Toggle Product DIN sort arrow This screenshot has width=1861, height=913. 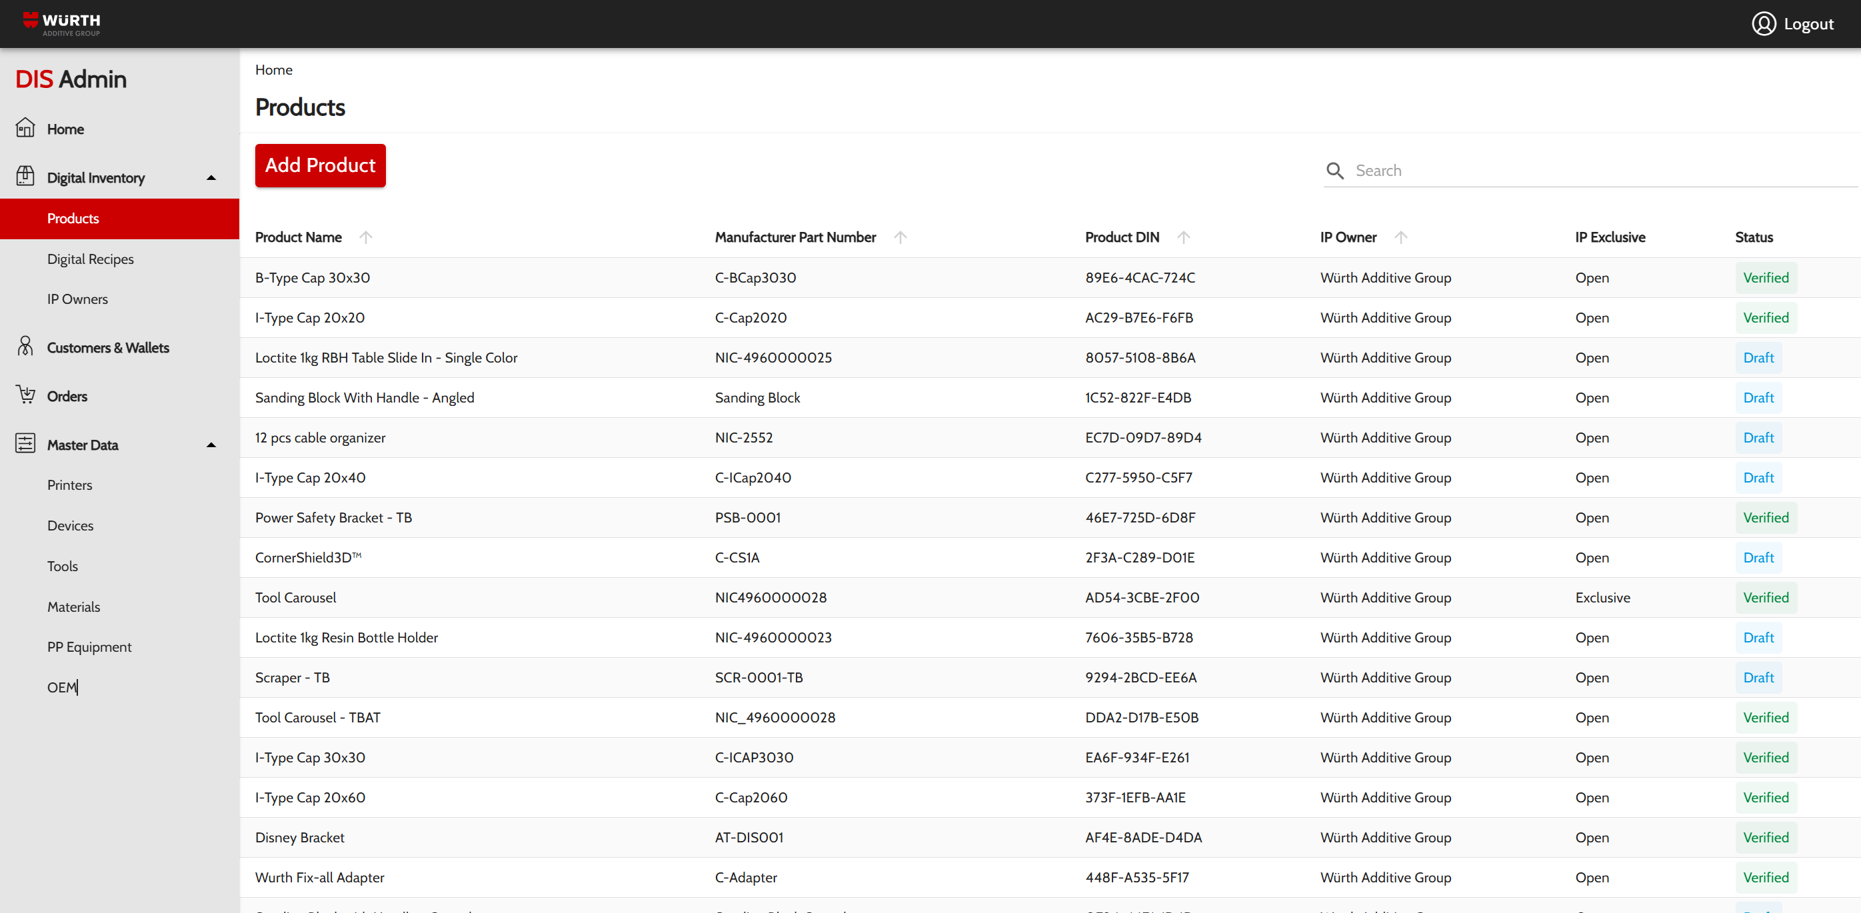1183,238
